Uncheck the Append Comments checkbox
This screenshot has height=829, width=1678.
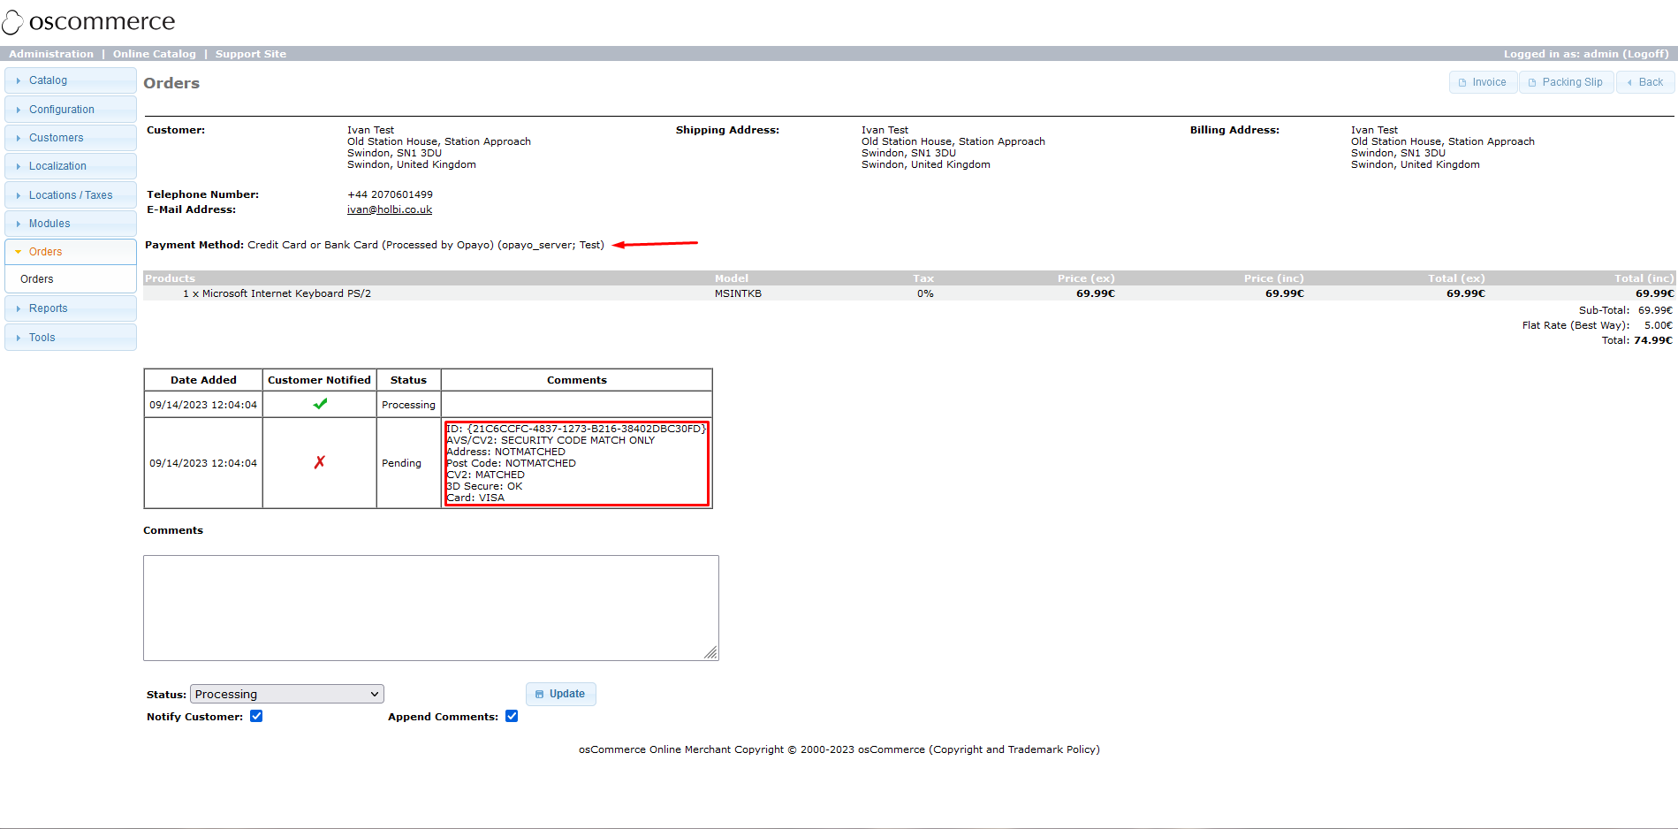pos(512,716)
